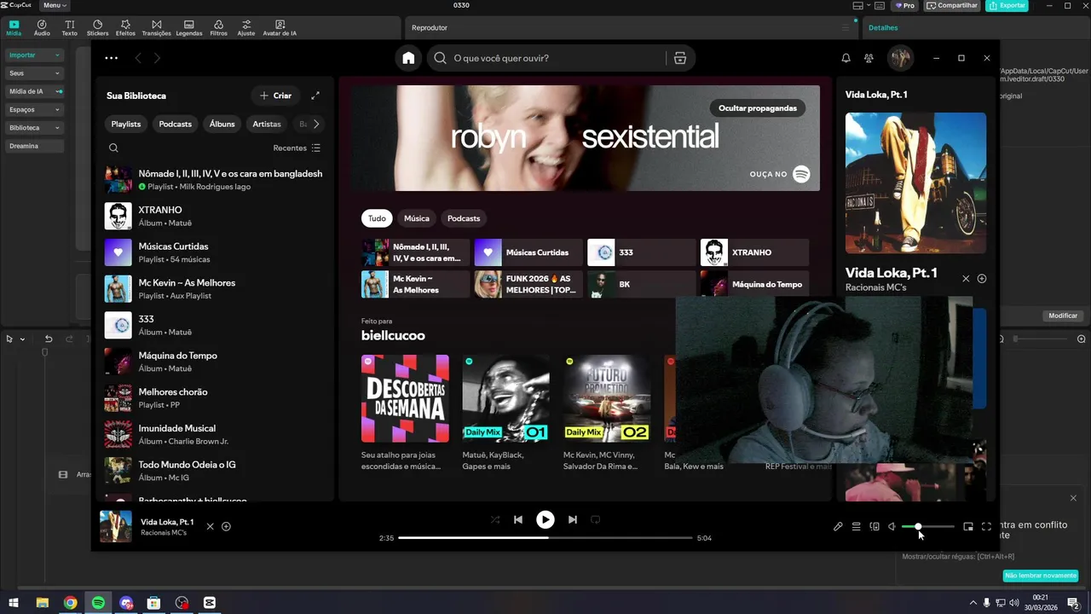Open the play queue icon
Image resolution: width=1091 pixels, height=614 pixels.
(856, 527)
